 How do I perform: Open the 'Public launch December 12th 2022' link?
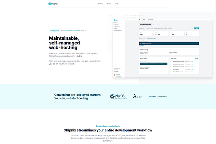click(73, 30)
